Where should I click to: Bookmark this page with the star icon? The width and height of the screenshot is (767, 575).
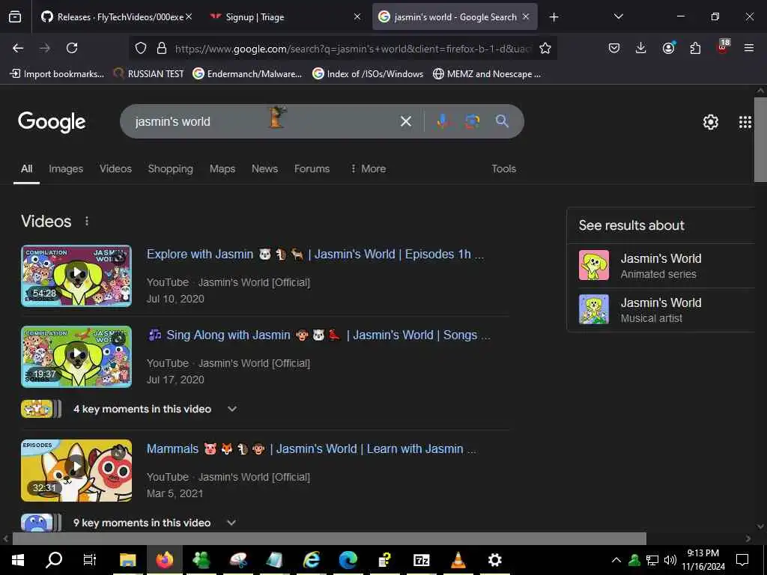click(x=545, y=48)
